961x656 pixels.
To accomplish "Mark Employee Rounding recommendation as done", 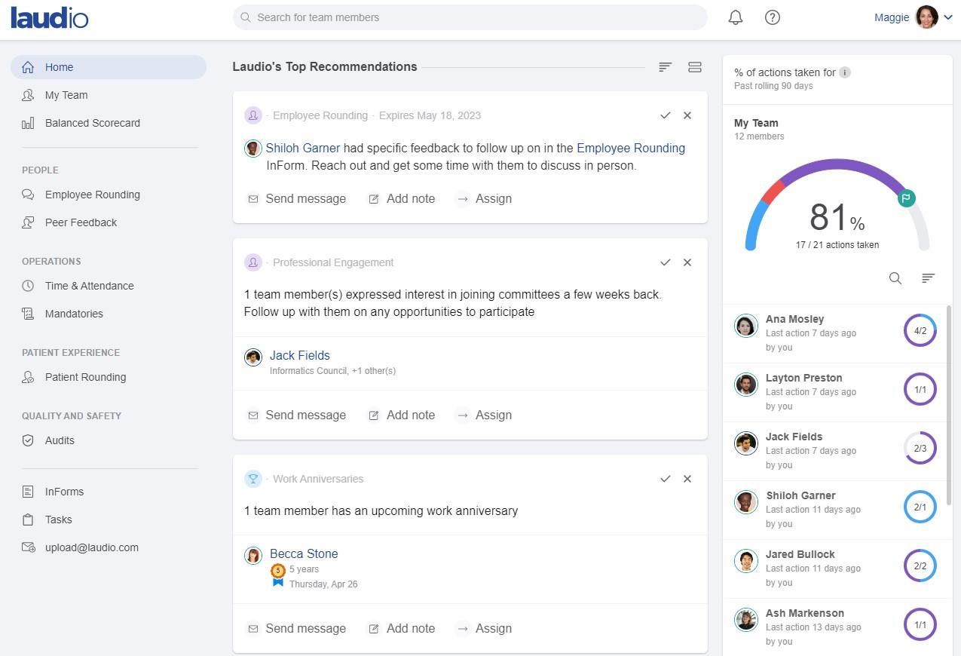I will 665,115.
